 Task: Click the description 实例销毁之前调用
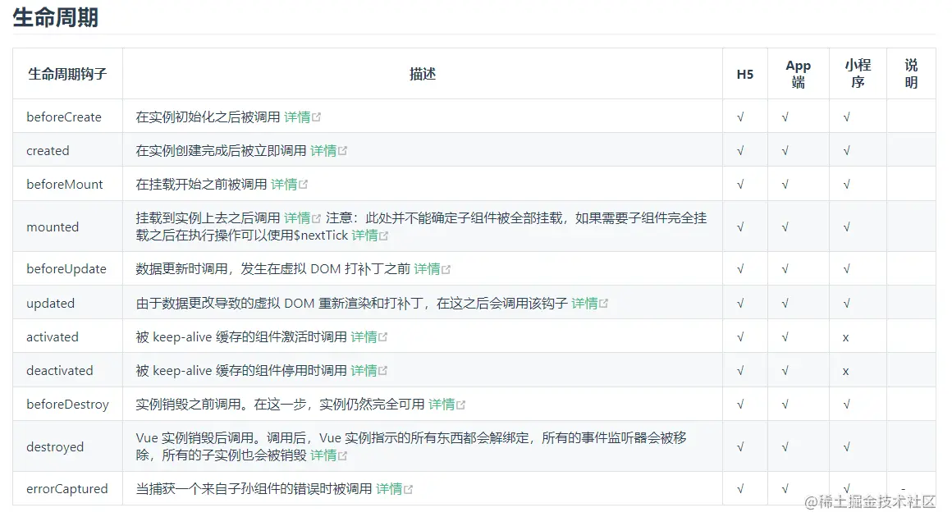pos(188,405)
